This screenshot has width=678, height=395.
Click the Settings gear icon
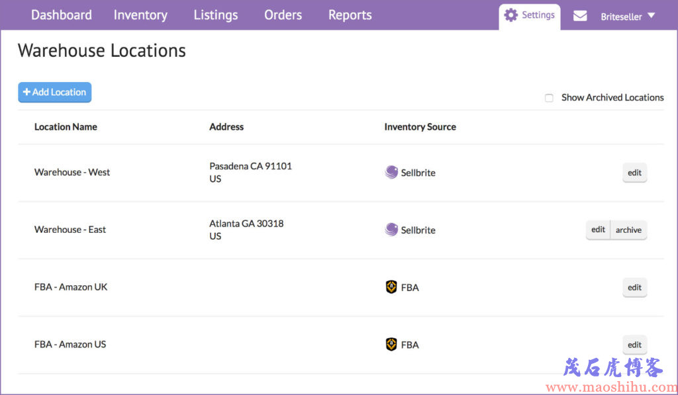pos(510,15)
